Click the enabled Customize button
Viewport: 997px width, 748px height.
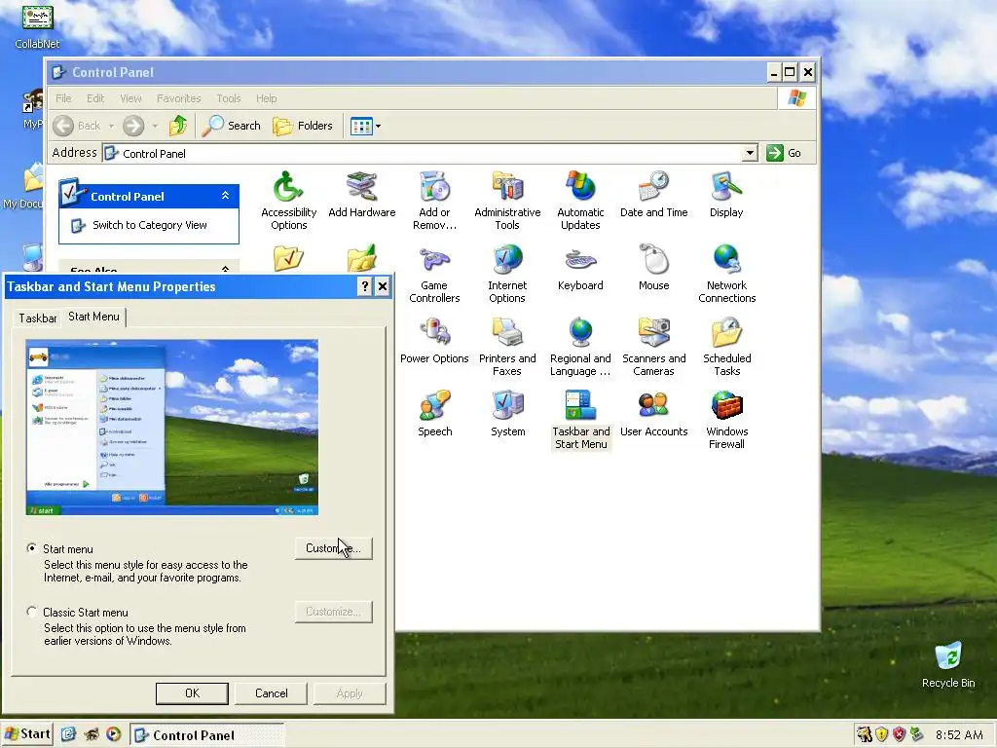click(x=333, y=548)
